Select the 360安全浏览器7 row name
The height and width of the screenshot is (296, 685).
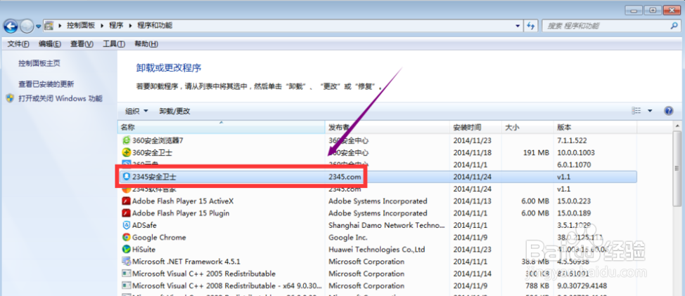point(158,140)
